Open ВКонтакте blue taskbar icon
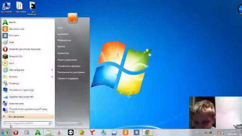 (x=137, y=133)
